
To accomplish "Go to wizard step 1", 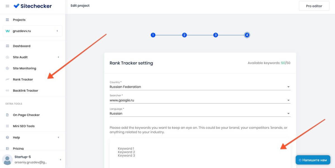I will click(x=153, y=35).
